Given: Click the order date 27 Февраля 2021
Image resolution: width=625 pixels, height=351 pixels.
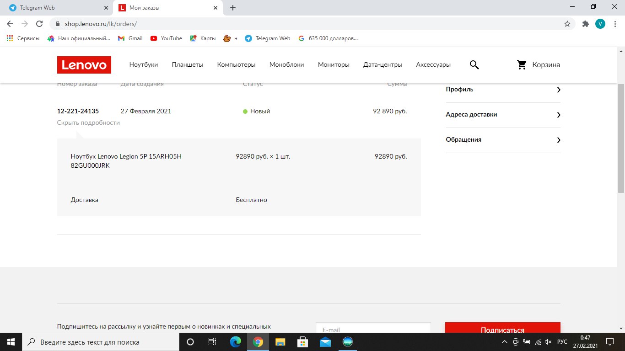Looking at the screenshot, I should [x=146, y=111].
